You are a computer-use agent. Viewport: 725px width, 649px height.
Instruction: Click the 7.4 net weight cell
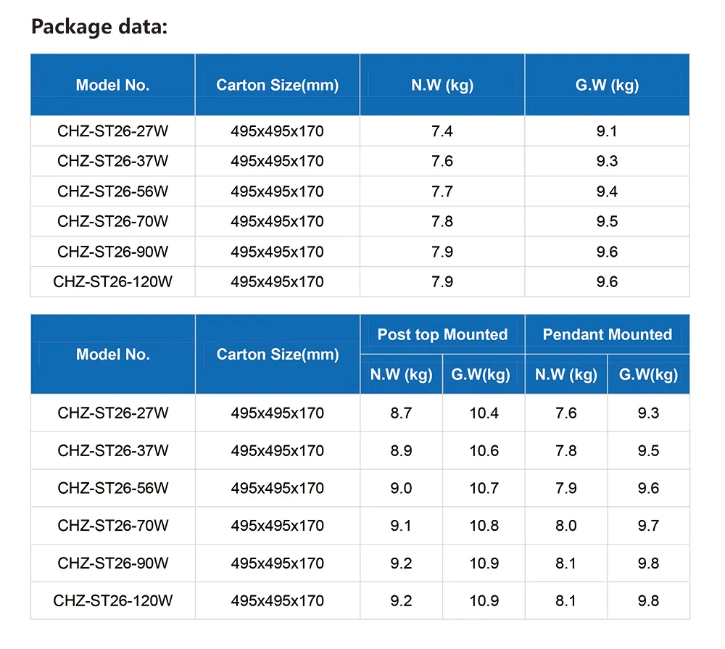(x=442, y=131)
